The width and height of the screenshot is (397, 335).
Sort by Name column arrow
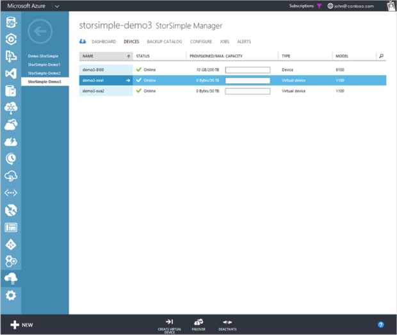tap(129, 56)
